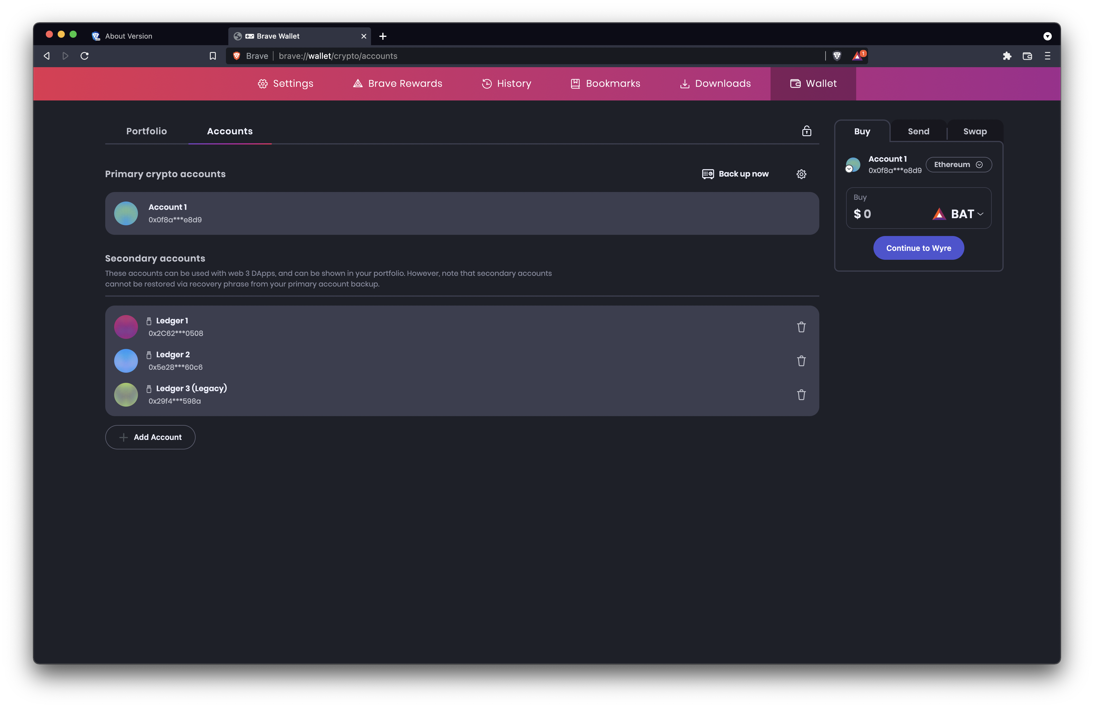Click address 0x5e28***60c6
Viewport: 1094px width, 708px height.
click(176, 368)
